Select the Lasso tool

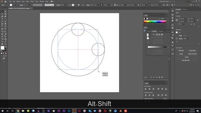pyautogui.click(x=5, y=14)
